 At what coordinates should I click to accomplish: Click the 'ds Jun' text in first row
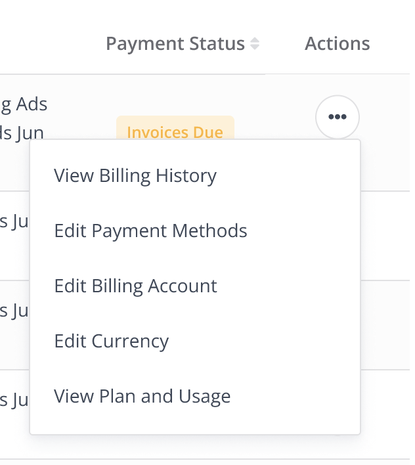[x=22, y=133]
